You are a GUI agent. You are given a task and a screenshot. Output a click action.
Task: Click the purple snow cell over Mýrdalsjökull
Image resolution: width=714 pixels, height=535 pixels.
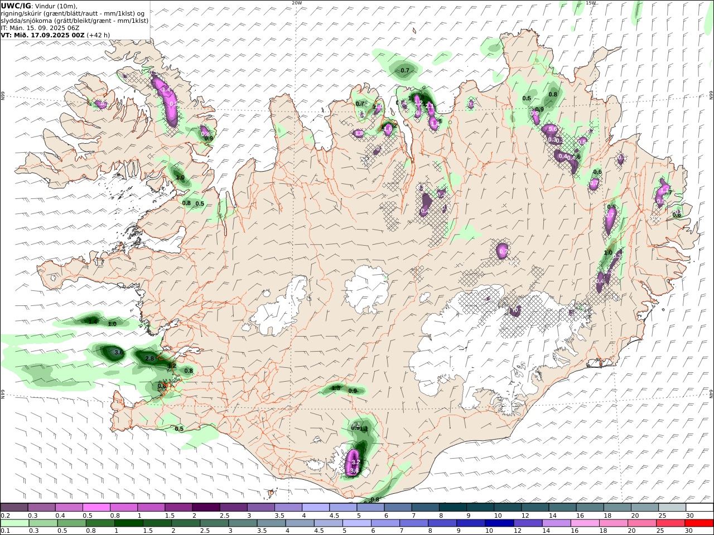[353, 463]
